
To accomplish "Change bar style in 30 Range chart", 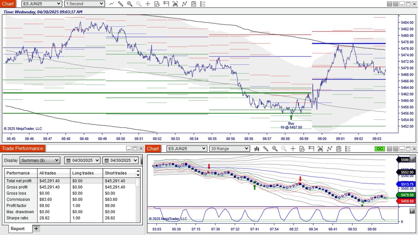I will [257, 149].
